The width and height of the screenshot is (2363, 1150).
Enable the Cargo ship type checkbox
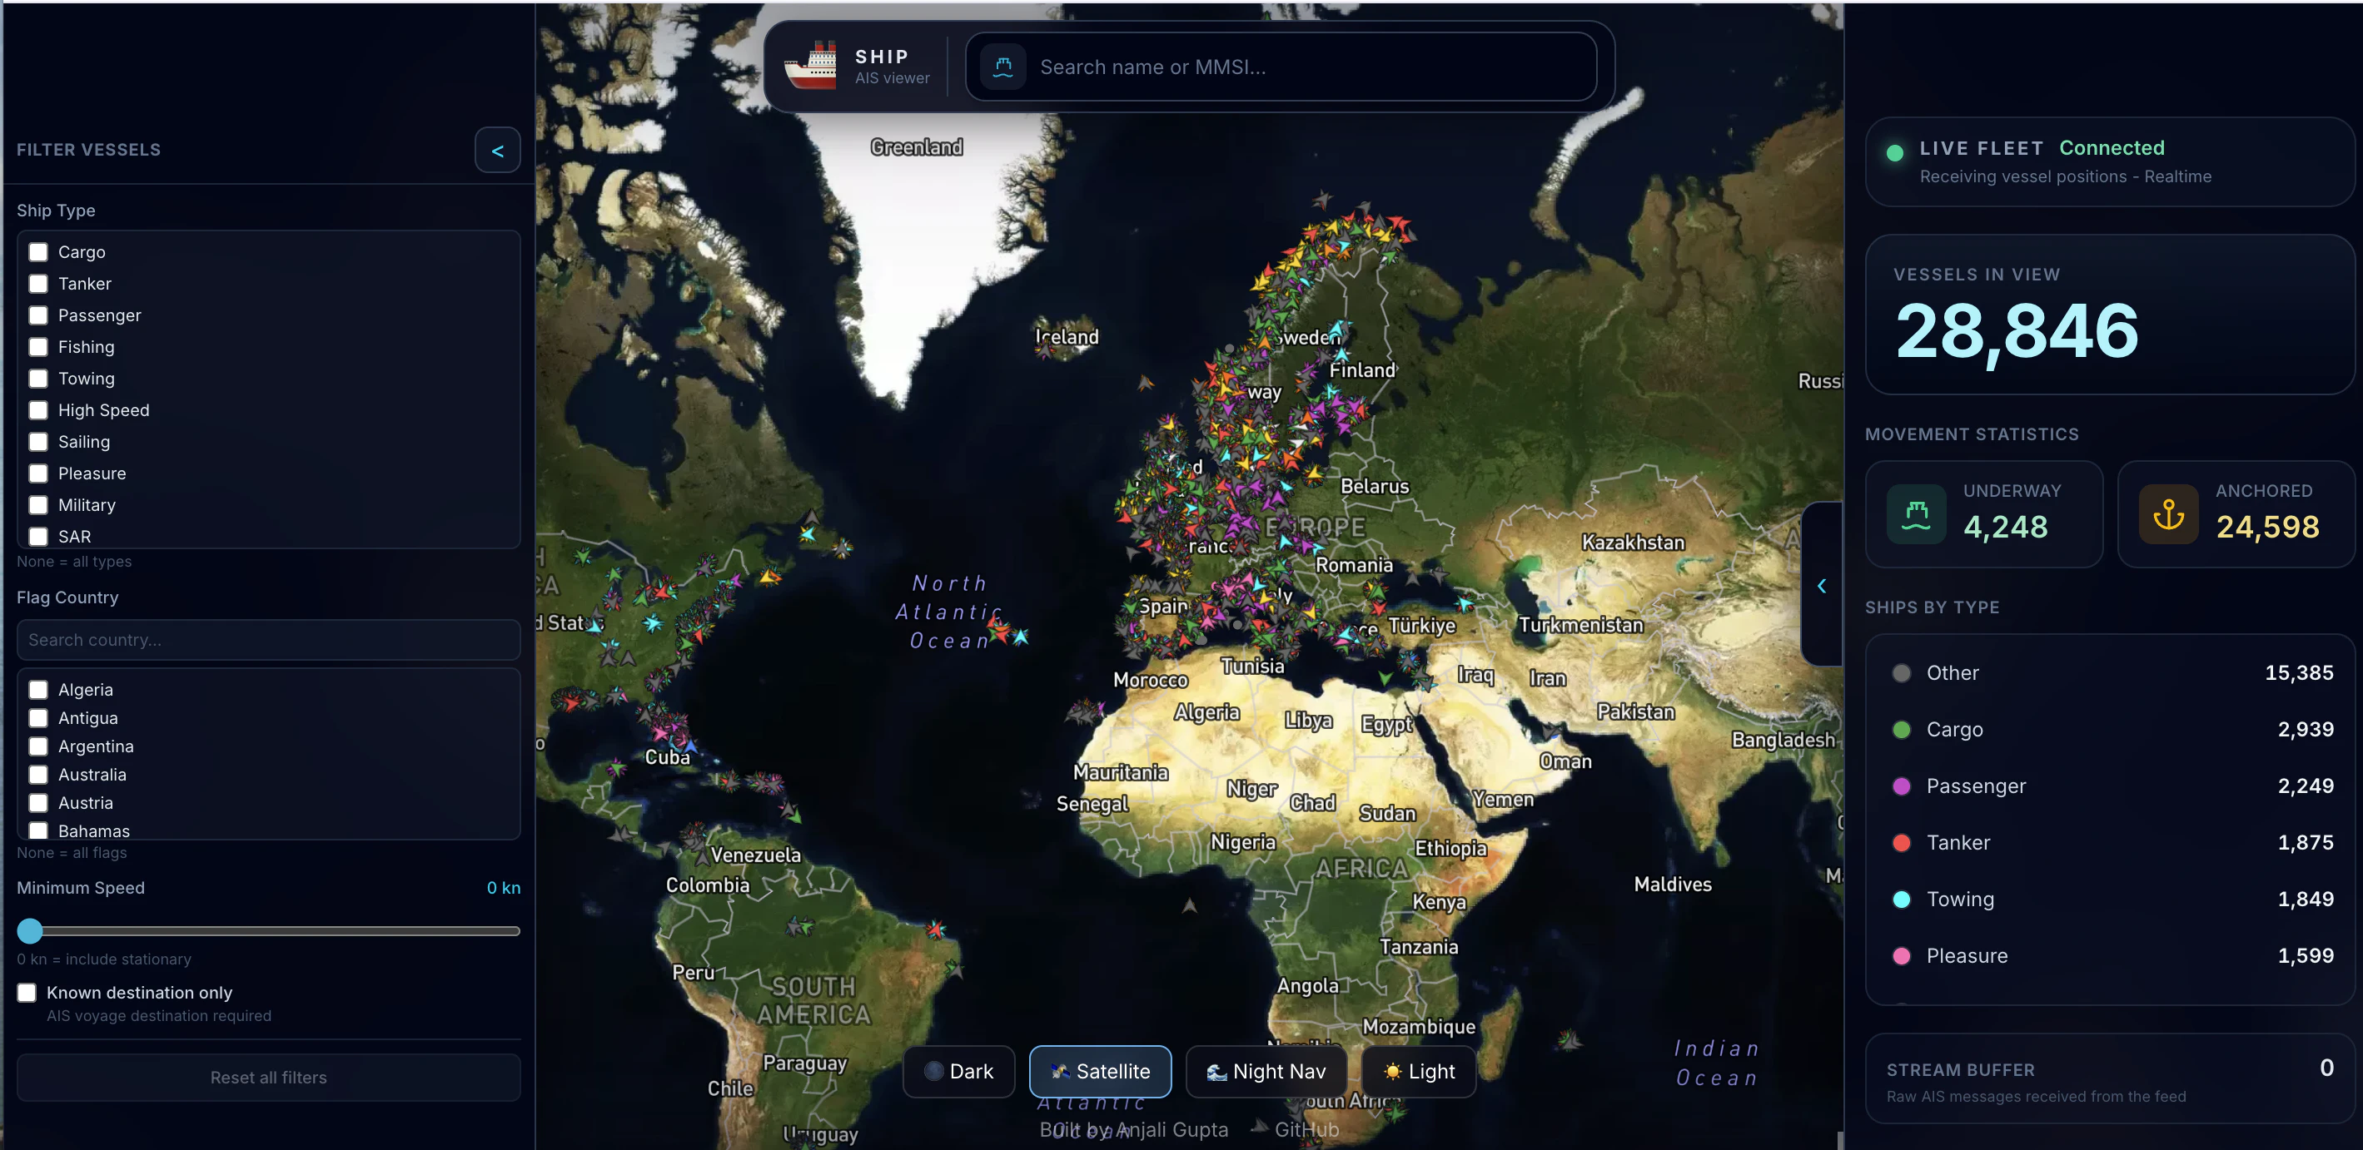click(x=38, y=252)
